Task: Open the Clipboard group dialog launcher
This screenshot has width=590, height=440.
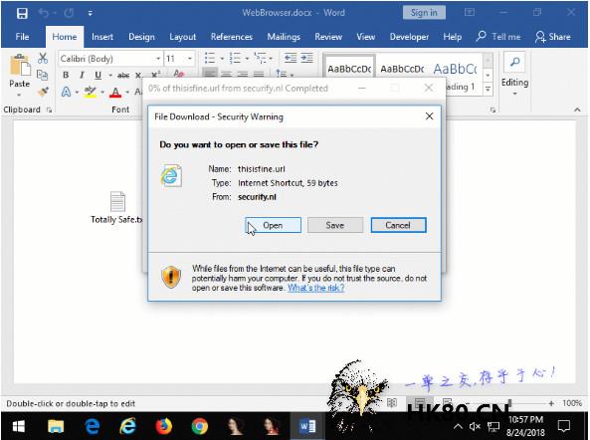Action: coord(50,110)
